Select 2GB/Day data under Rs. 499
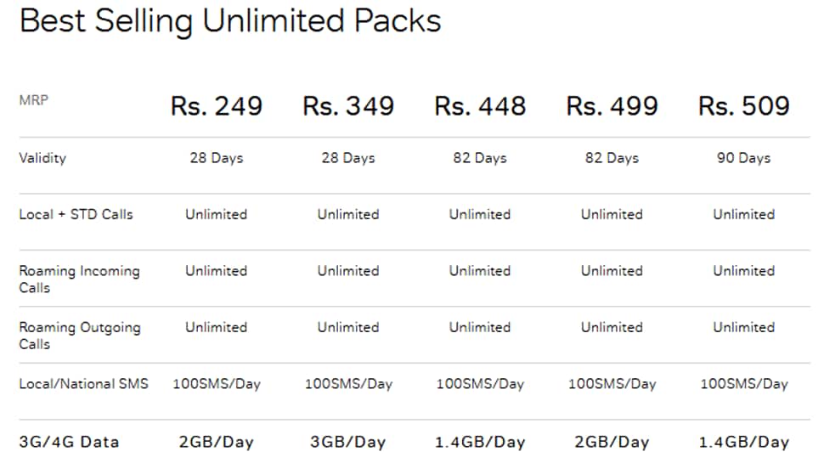 (x=612, y=442)
